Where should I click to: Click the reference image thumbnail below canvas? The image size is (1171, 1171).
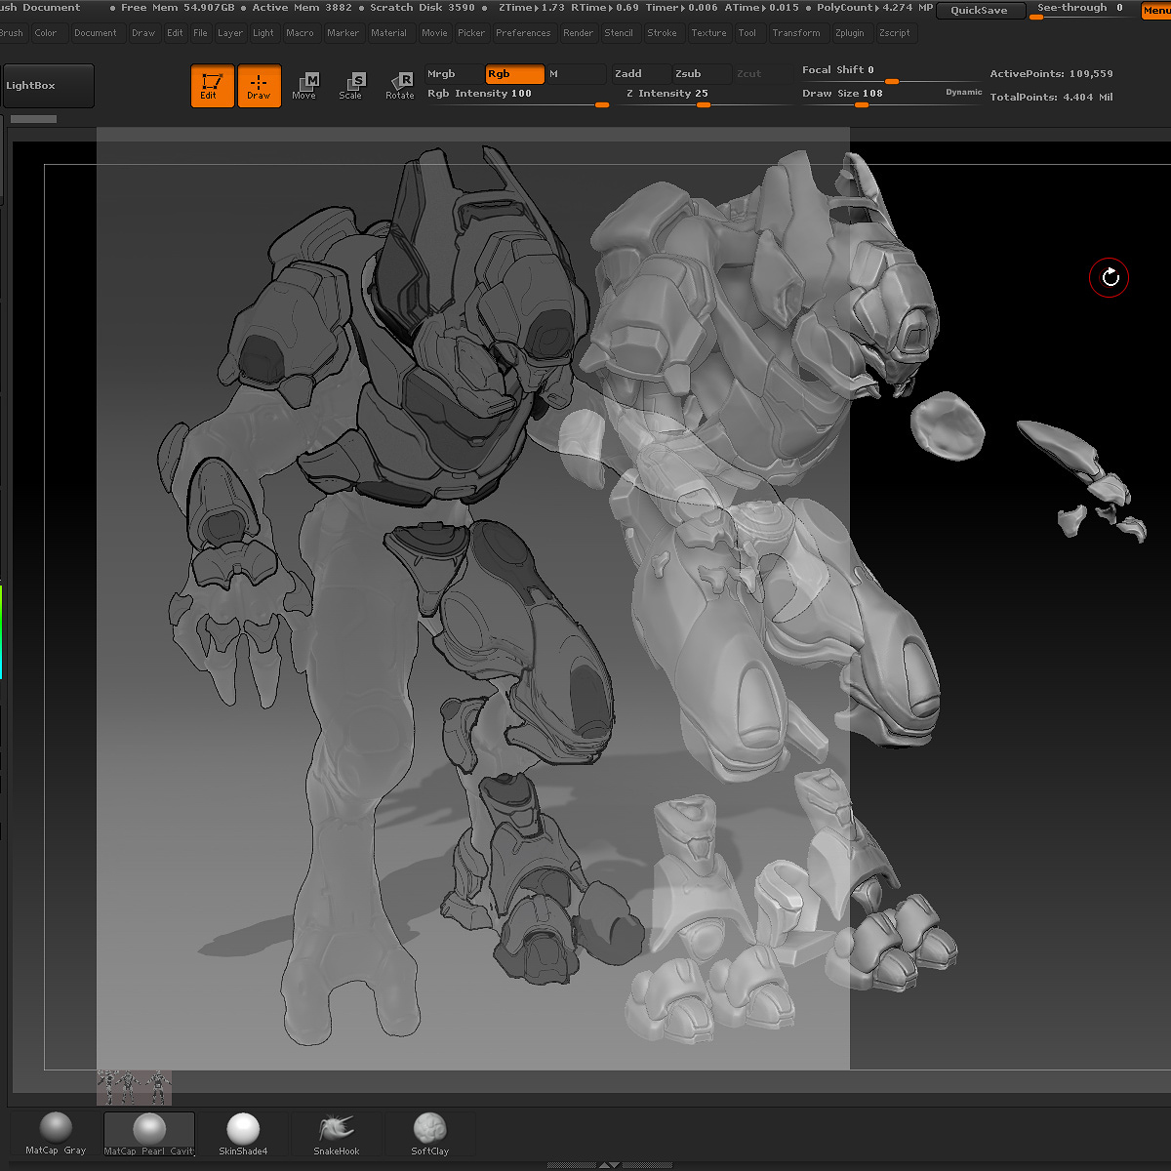(x=135, y=1087)
